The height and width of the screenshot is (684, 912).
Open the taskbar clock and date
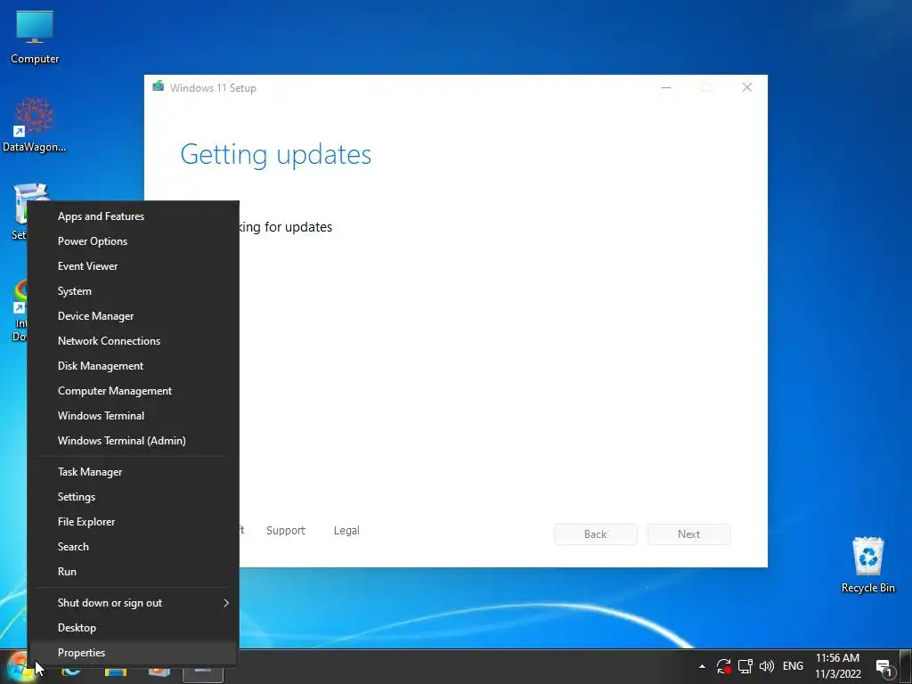click(837, 666)
